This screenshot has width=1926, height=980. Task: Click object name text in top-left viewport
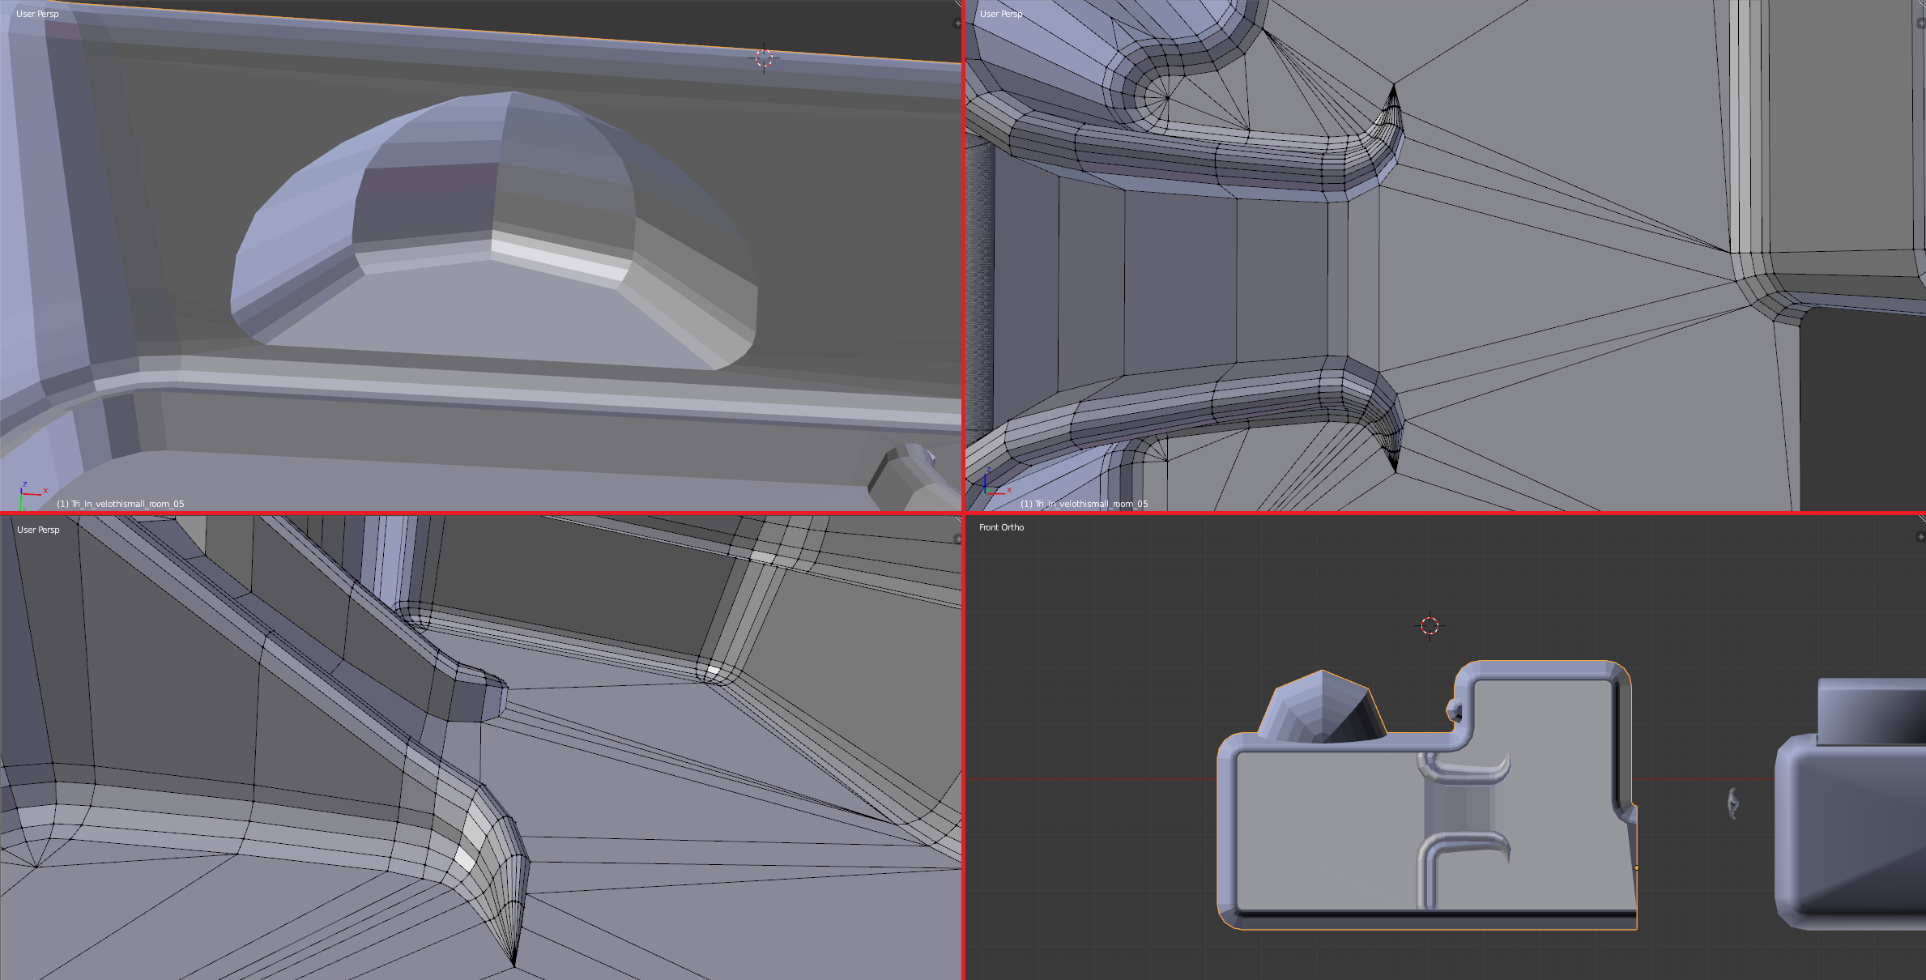point(121,504)
